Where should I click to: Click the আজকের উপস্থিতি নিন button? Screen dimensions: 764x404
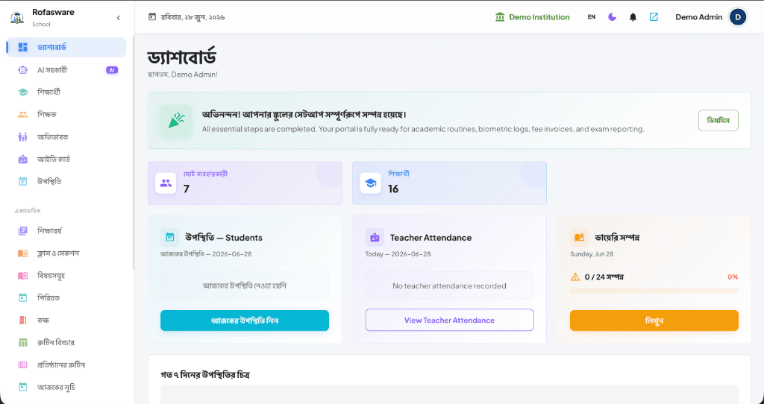tap(245, 321)
